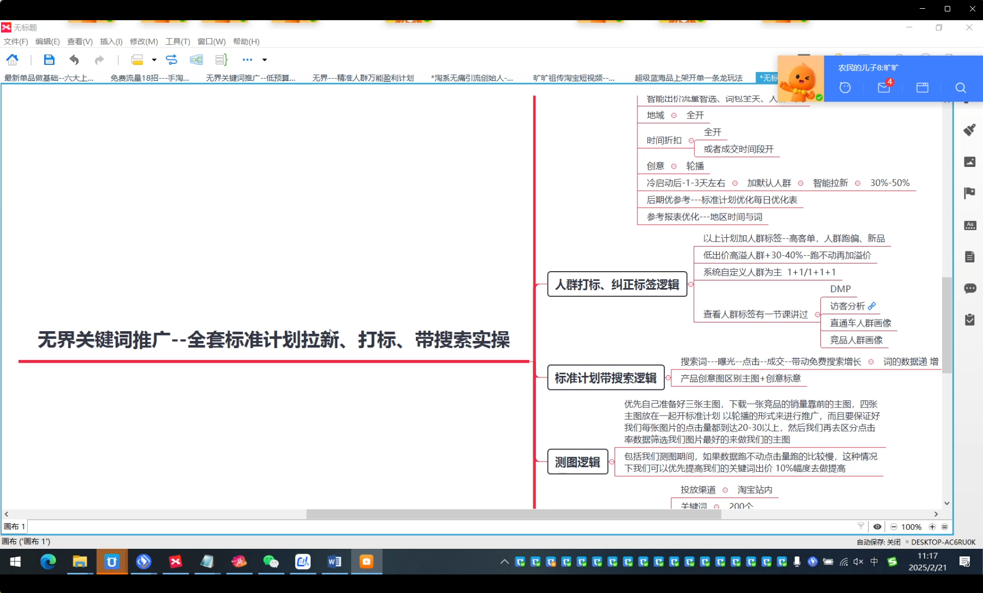
Task: Collapse the 人群打标、纠正标签逻辑 branch
Action: [691, 284]
